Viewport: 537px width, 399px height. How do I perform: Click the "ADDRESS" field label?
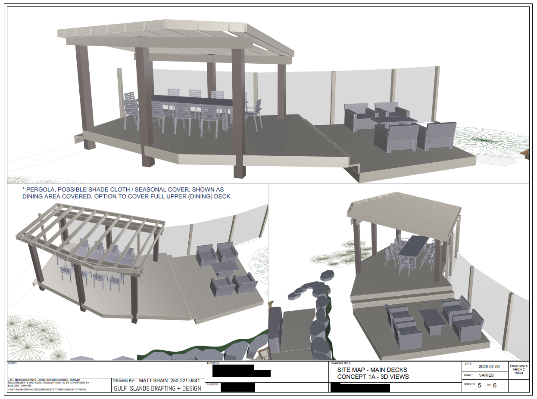pyautogui.click(x=213, y=363)
